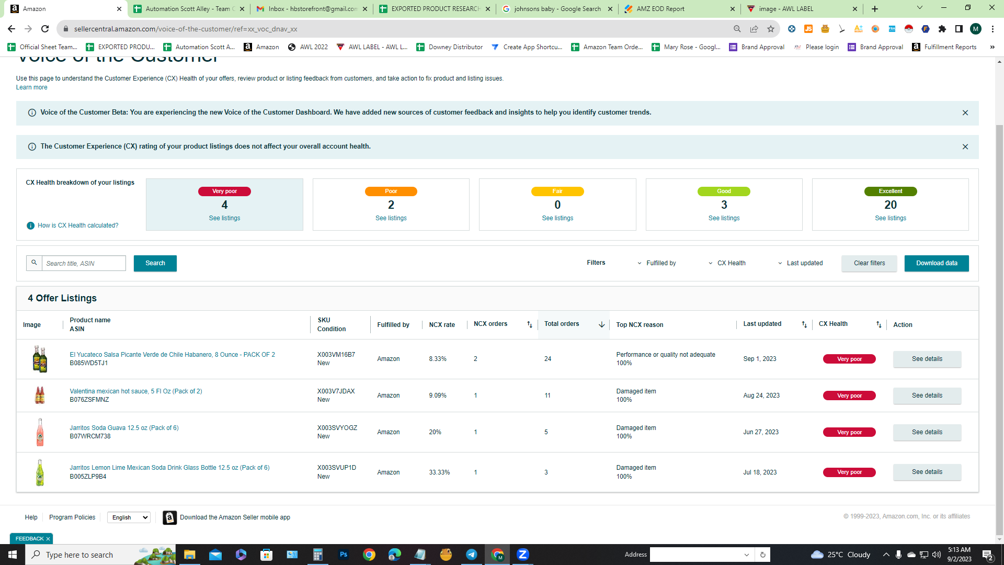Click the address bar URL

186,29
